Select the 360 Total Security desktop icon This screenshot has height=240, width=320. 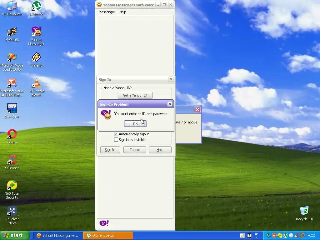pyautogui.click(x=12, y=190)
